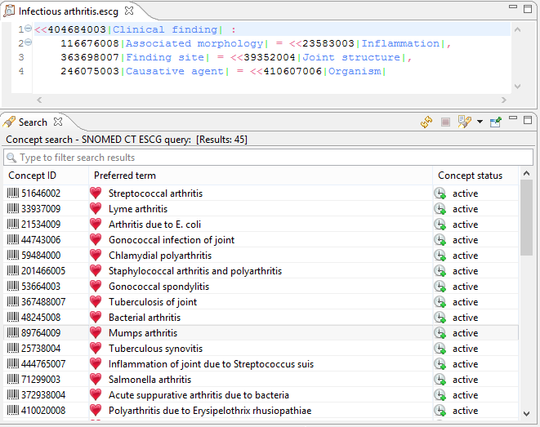Sort by the Concept status column header
The width and height of the screenshot is (540, 427).
coord(470,176)
